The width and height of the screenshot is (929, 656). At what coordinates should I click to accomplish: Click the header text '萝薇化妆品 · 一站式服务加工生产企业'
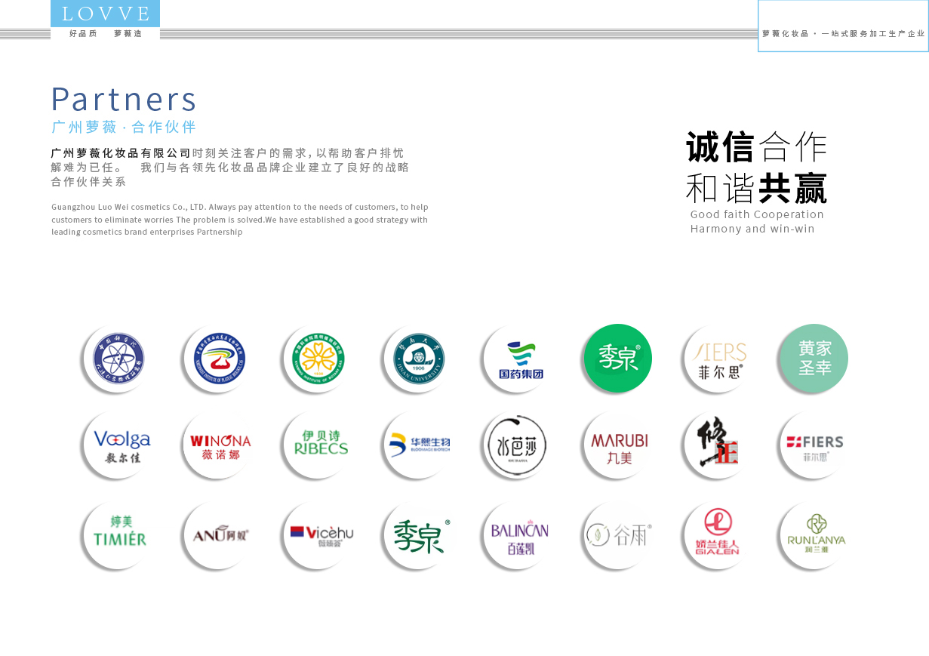[x=844, y=34]
